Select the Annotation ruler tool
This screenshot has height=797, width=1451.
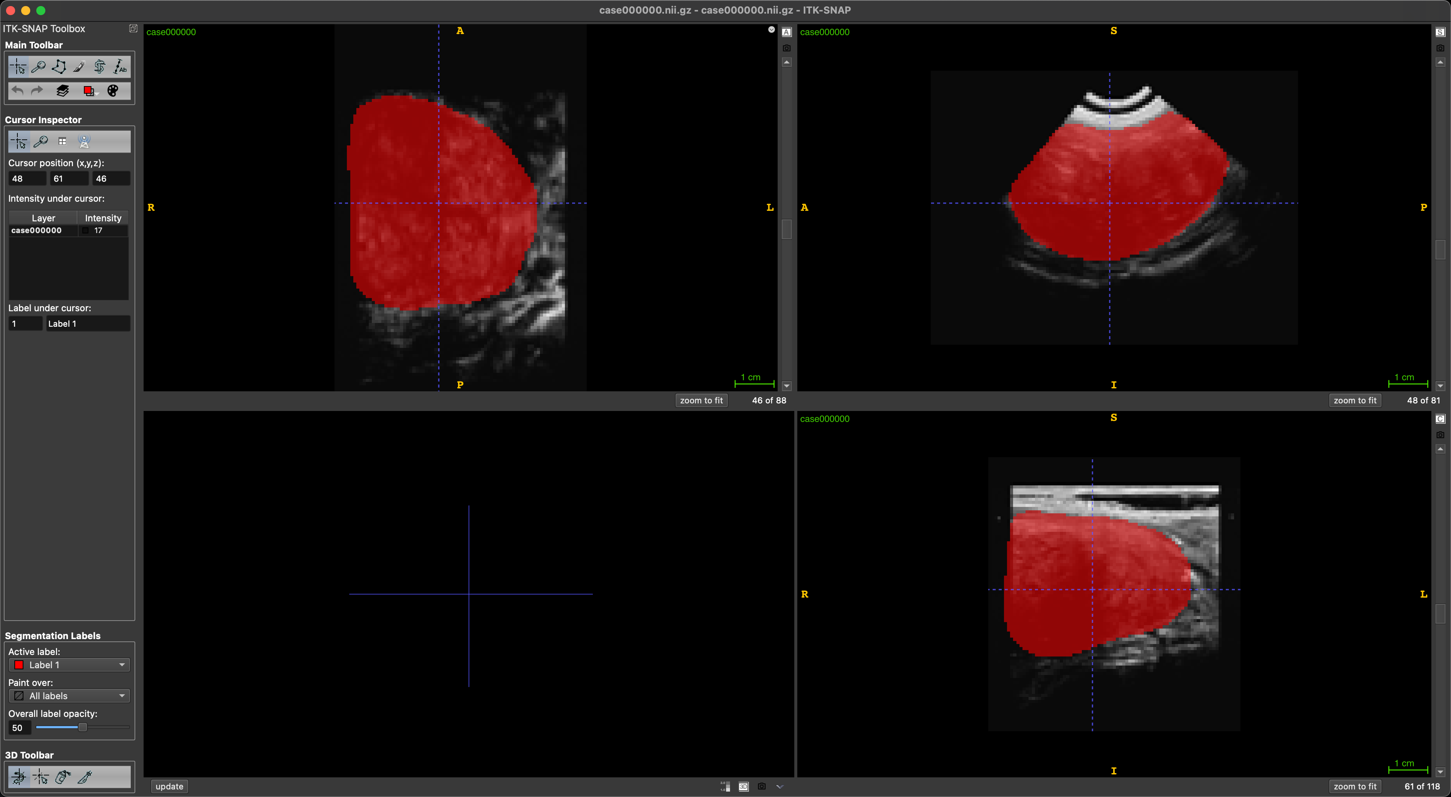[x=119, y=67]
